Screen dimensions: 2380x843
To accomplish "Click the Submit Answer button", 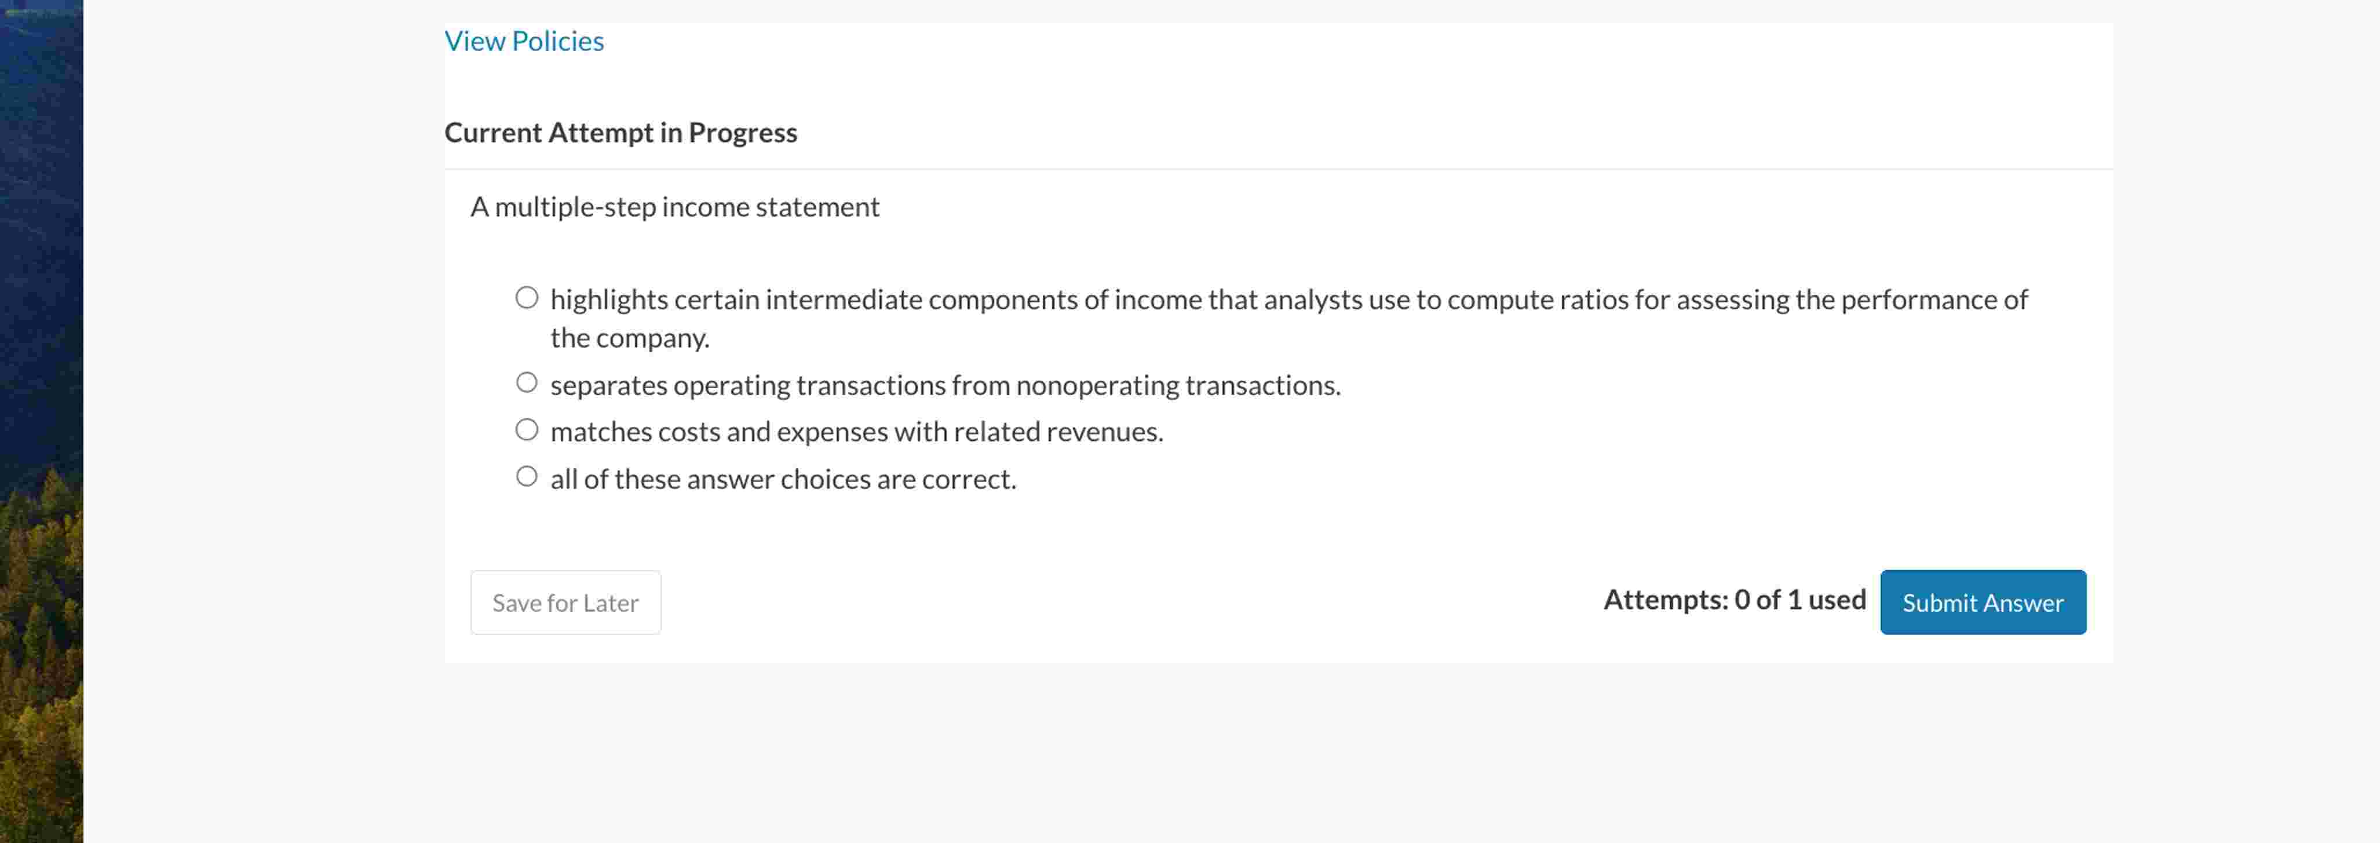I will tap(1983, 602).
